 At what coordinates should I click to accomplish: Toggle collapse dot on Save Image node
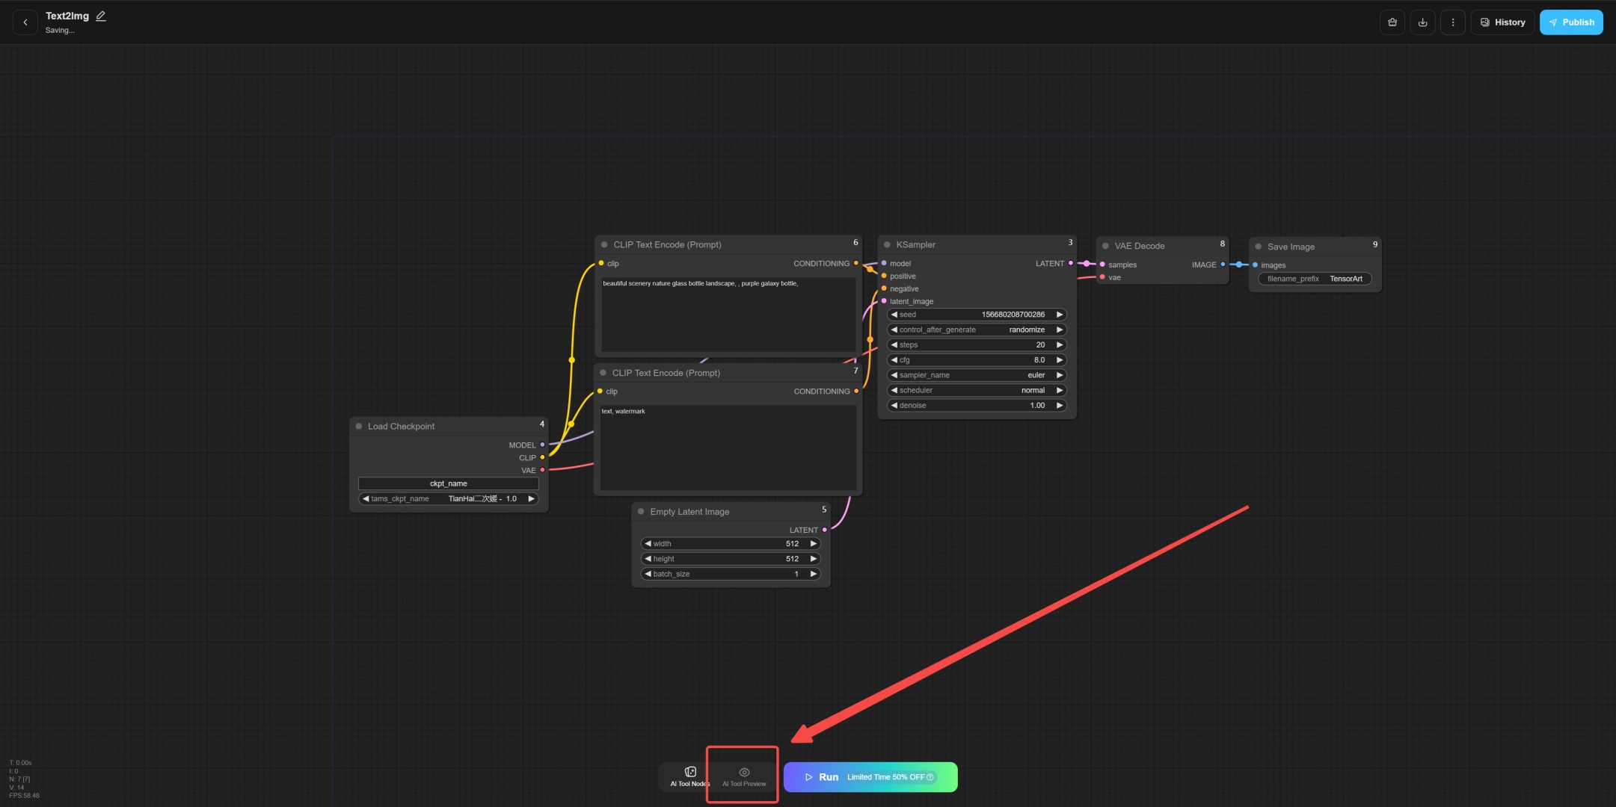click(x=1259, y=247)
